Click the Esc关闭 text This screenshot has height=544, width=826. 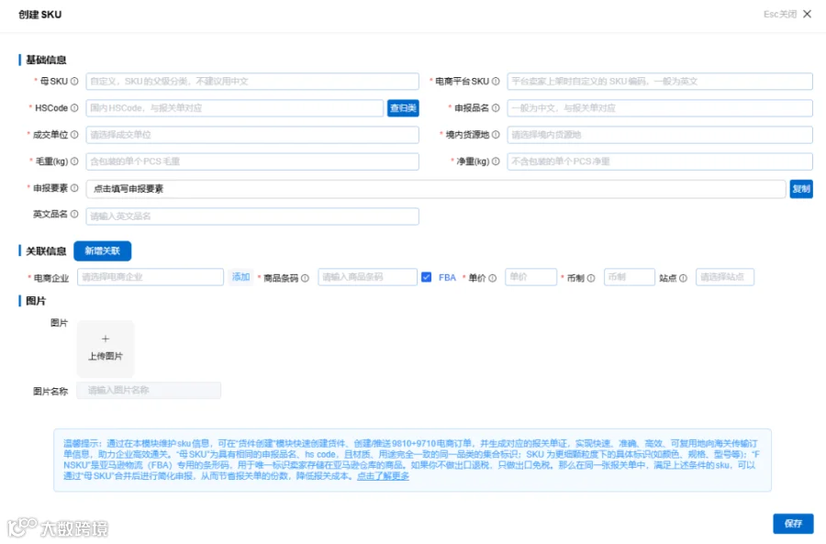(780, 14)
